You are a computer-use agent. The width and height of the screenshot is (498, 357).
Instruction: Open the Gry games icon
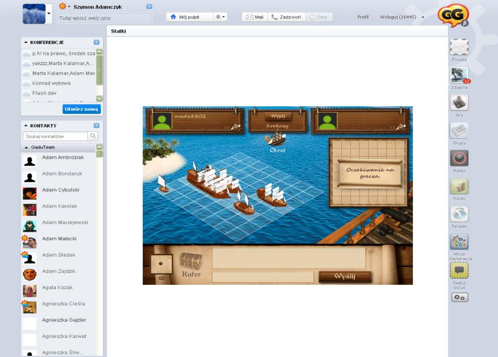click(x=459, y=103)
